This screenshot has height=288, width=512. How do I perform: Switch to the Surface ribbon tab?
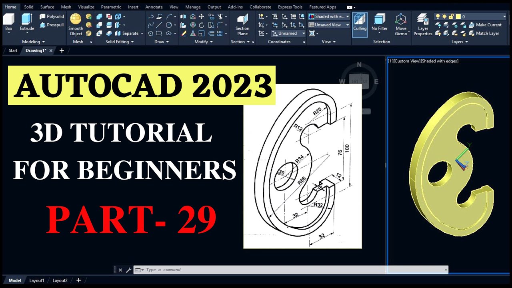pos(47,7)
